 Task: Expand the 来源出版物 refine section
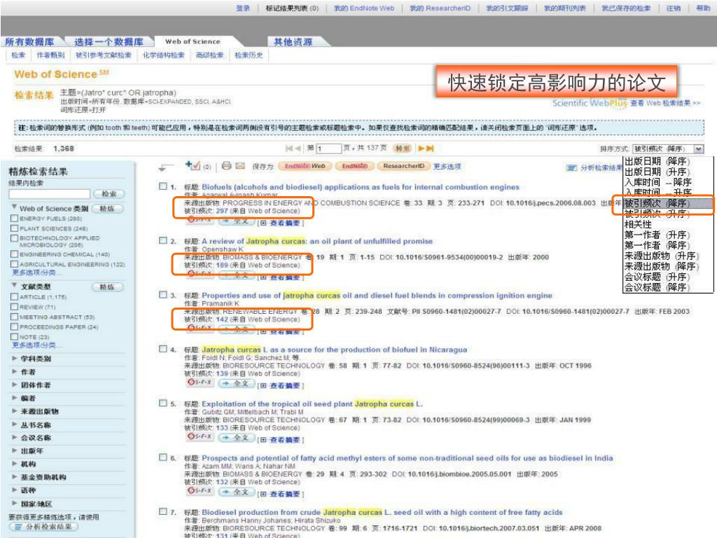pyautogui.click(x=15, y=411)
